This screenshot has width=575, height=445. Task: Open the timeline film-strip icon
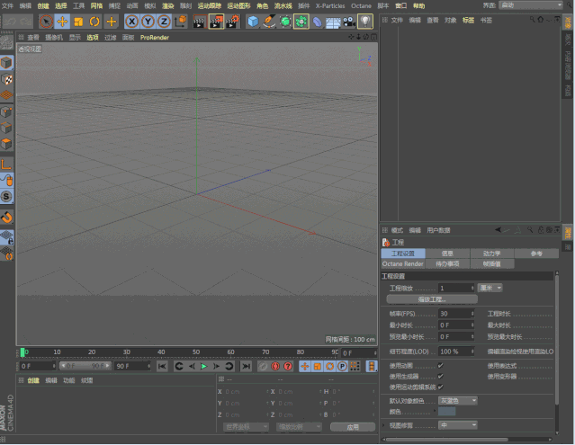pyautogui.click(x=372, y=366)
